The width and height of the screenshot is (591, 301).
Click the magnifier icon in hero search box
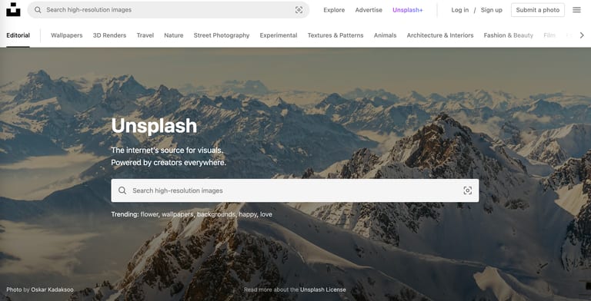pyautogui.click(x=122, y=190)
